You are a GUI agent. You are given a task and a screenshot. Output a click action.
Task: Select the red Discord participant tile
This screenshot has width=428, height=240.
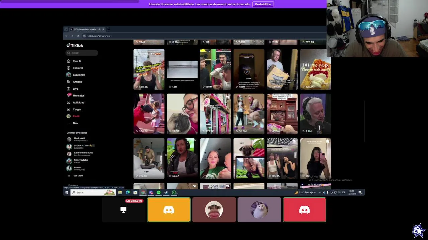305,210
